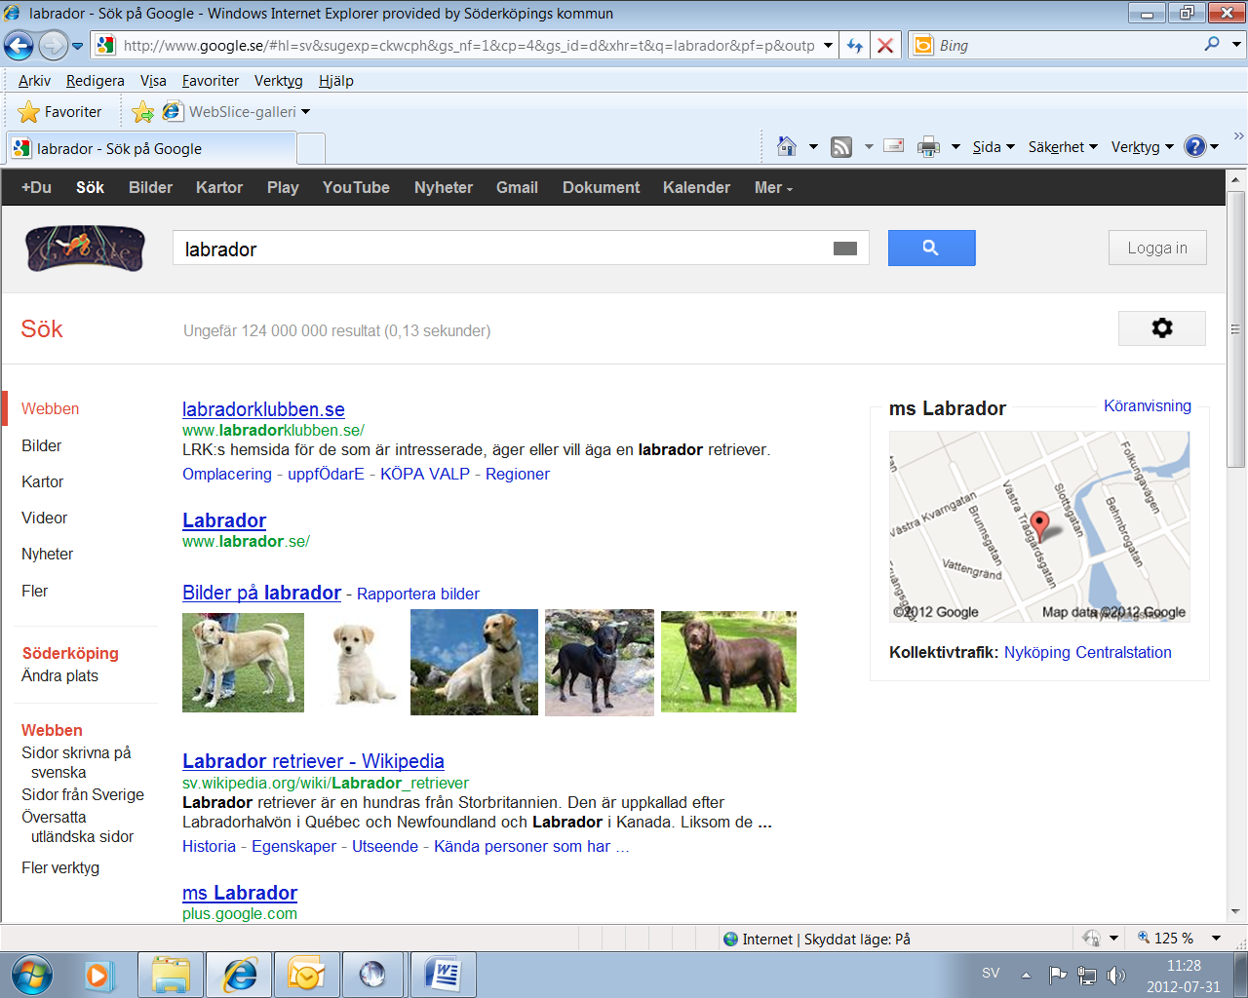Click the red map pin marker
This screenshot has height=998, width=1248.
(1039, 524)
